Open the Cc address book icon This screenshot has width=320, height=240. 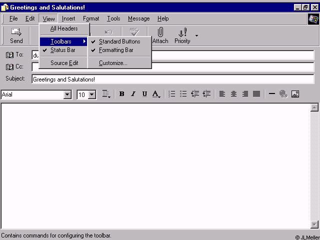(x=9, y=66)
